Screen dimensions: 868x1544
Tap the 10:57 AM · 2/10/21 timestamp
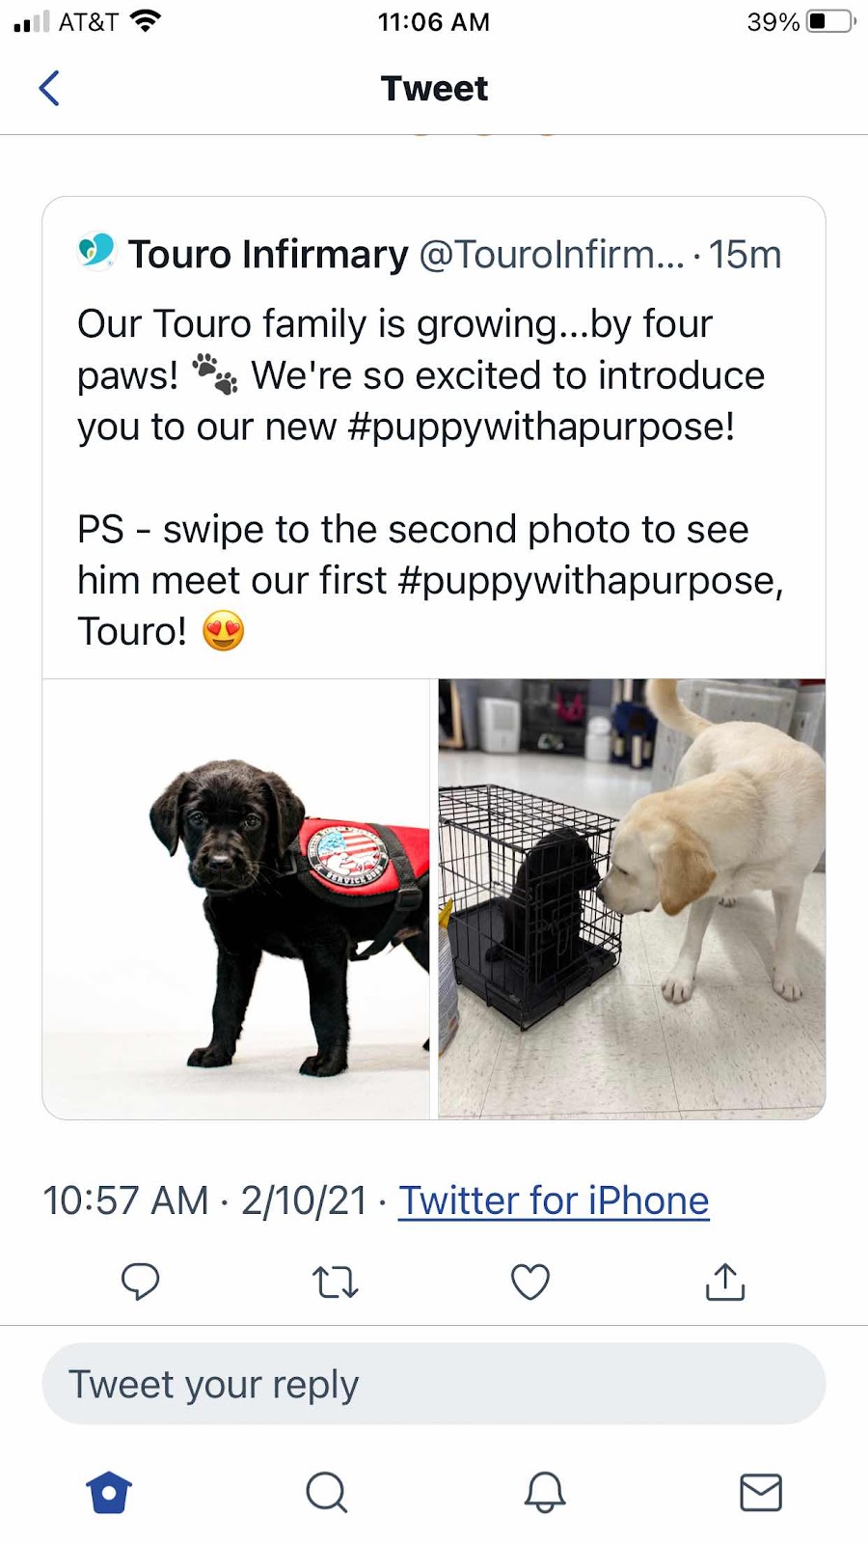click(205, 1200)
